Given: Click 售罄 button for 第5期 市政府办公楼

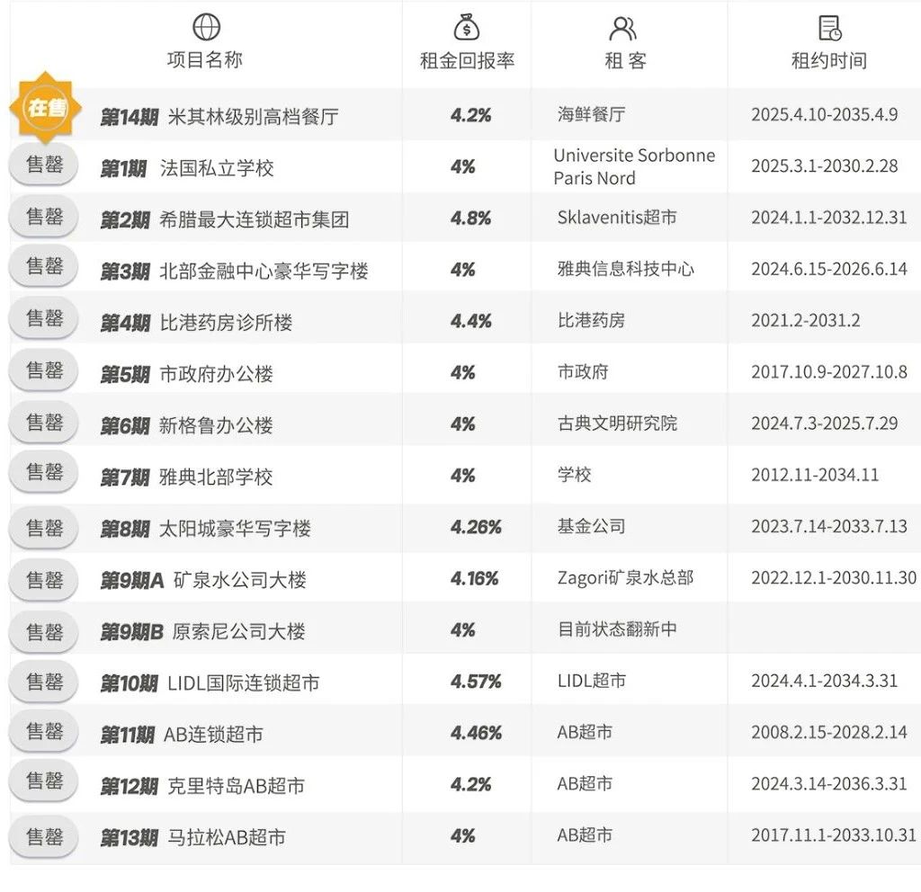Looking at the screenshot, I should coord(44,370).
